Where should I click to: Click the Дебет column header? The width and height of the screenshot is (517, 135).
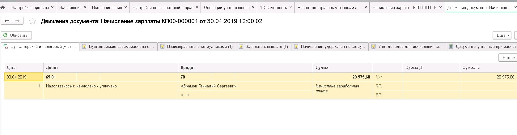(x=52, y=67)
